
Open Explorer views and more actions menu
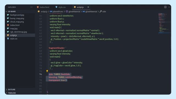pyautogui.click(x=31, y=7)
